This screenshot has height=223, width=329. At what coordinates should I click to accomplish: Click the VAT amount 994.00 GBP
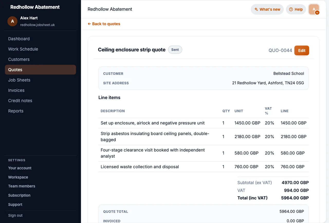pyautogui.click(x=296, y=190)
